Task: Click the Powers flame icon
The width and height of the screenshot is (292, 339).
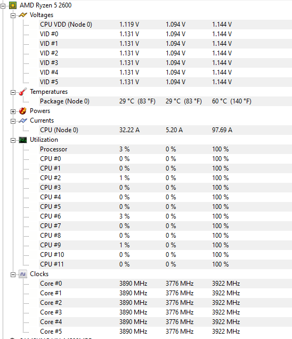Action: tap(23, 111)
